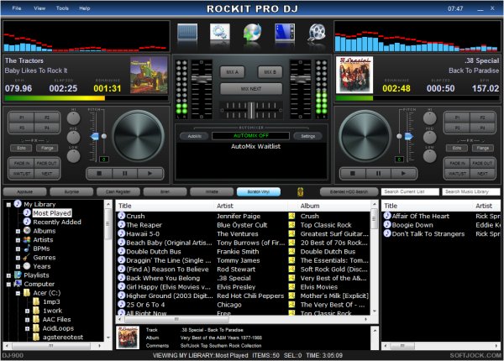Click the Playlists icon in the tree
This screenshot has width=504, height=361.
click(18, 275)
